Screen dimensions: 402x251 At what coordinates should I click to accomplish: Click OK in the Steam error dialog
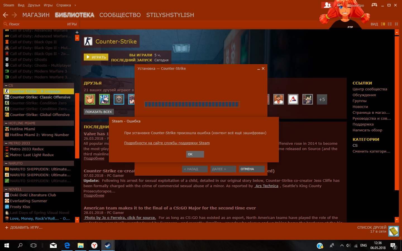pyautogui.click(x=195, y=154)
